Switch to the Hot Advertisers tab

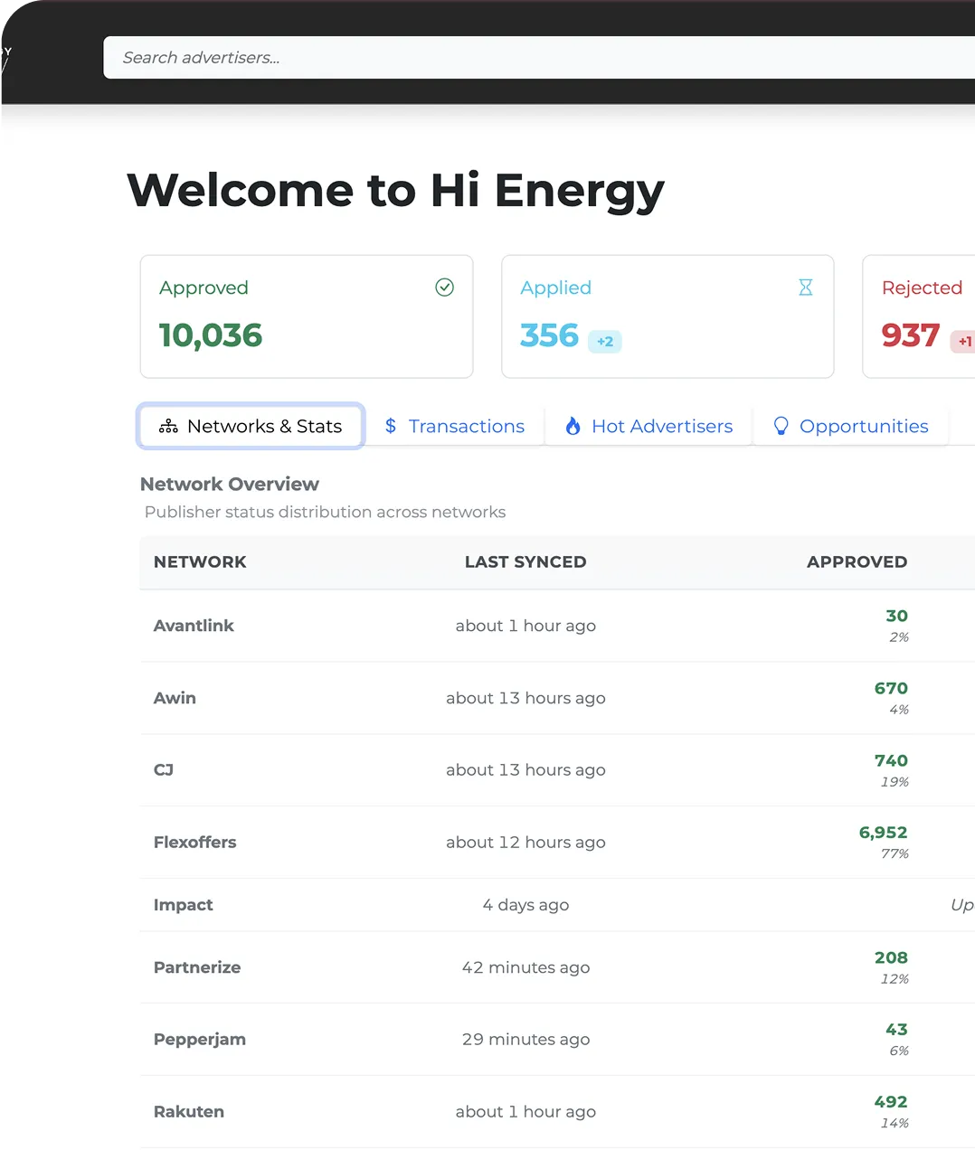click(x=648, y=426)
